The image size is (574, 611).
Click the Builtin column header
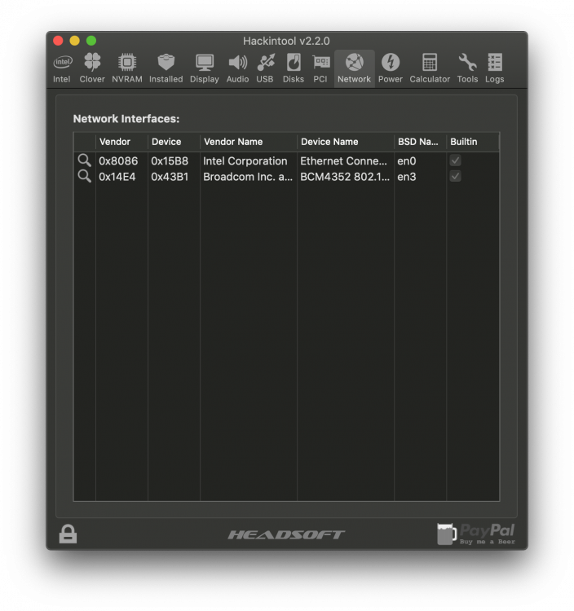coord(473,142)
